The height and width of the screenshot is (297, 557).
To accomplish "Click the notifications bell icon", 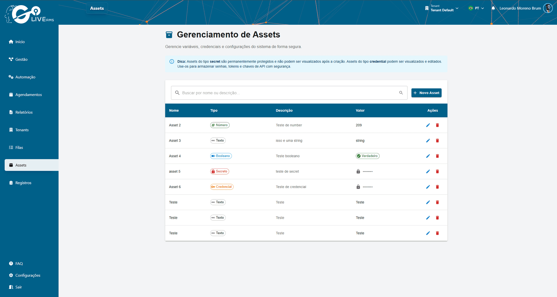I will click(x=493, y=8).
